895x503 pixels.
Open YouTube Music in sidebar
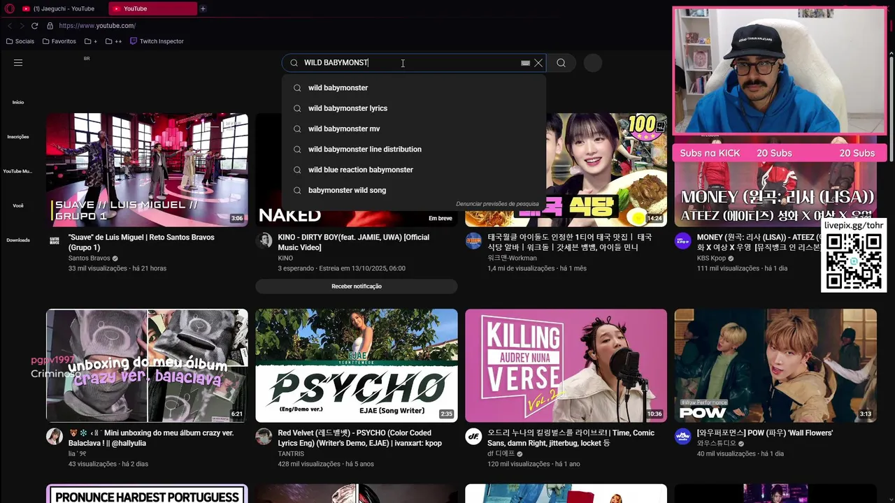pyautogui.click(x=18, y=171)
